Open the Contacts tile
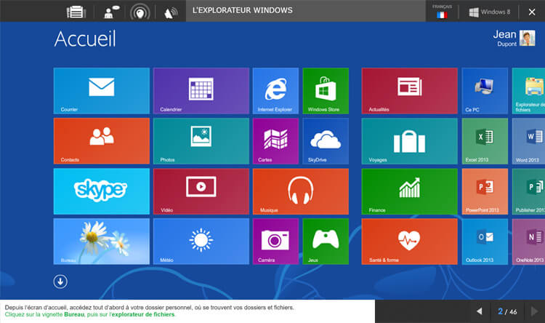 pos(102,141)
